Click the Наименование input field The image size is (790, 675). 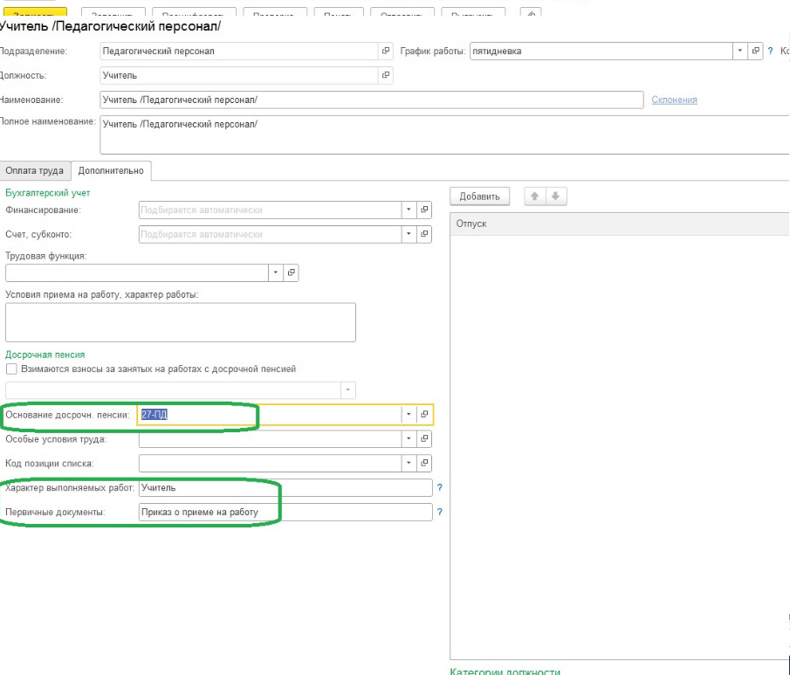tap(371, 100)
